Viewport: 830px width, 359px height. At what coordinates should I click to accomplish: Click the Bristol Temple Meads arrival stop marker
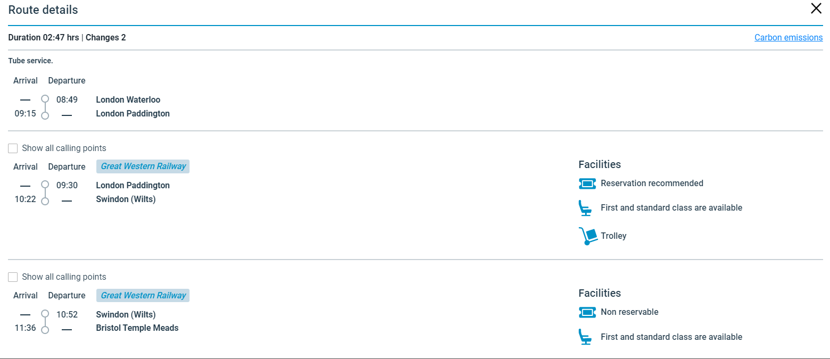(45, 330)
